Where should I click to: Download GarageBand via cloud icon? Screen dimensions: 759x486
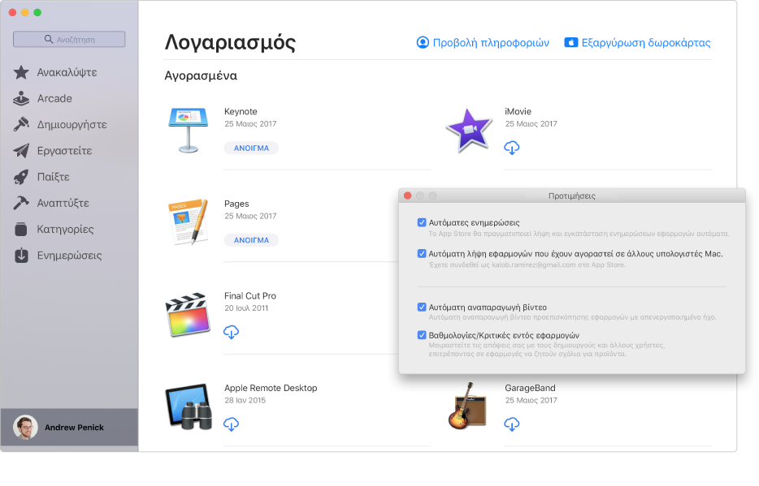pyautogui.click(x=512, y=424)
